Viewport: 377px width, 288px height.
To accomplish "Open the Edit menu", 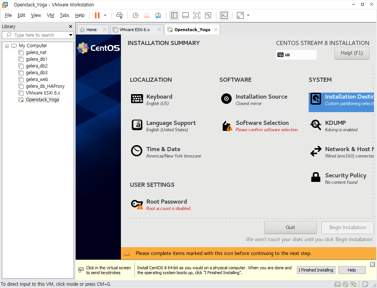I will pyautogui.click(x=21, y=15).
